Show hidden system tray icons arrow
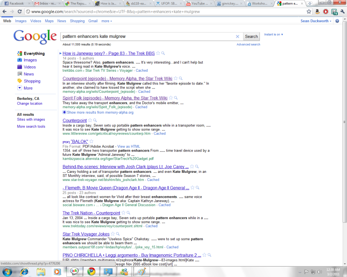The image size is (347, 277). (300, 272)
